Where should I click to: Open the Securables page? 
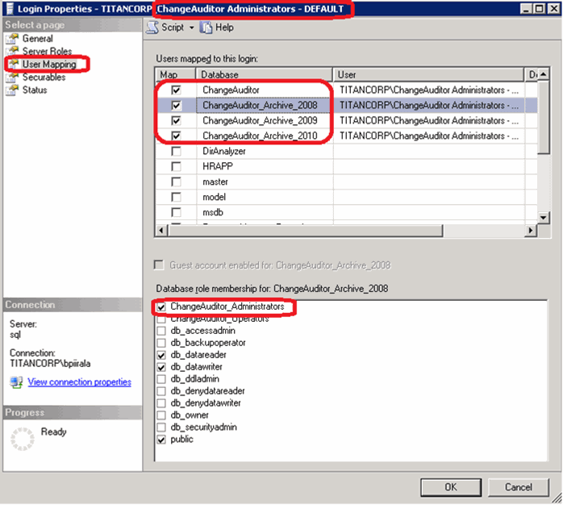pos(44,77)
